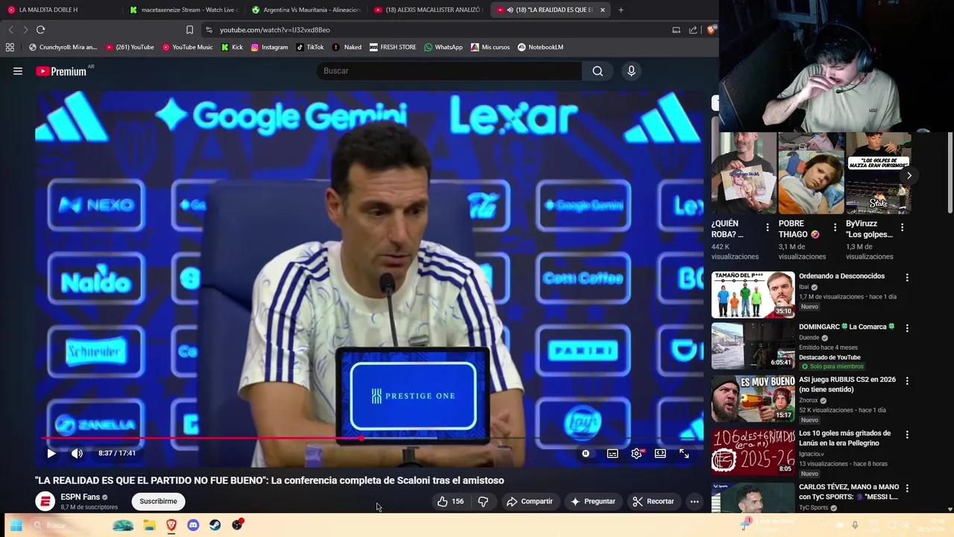Viewport: 954px width, 537px height.
Task: Dislike the video
Action: 483,501
